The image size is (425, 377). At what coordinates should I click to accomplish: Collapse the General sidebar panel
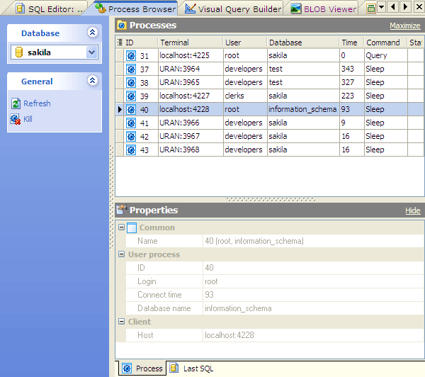tap(92, 81)
